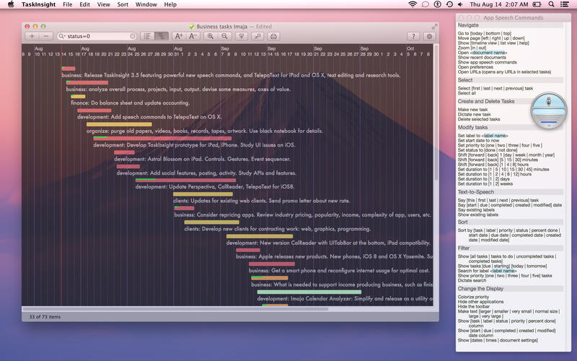Open Spotlight search in the menu bar

tap(551, 4)
